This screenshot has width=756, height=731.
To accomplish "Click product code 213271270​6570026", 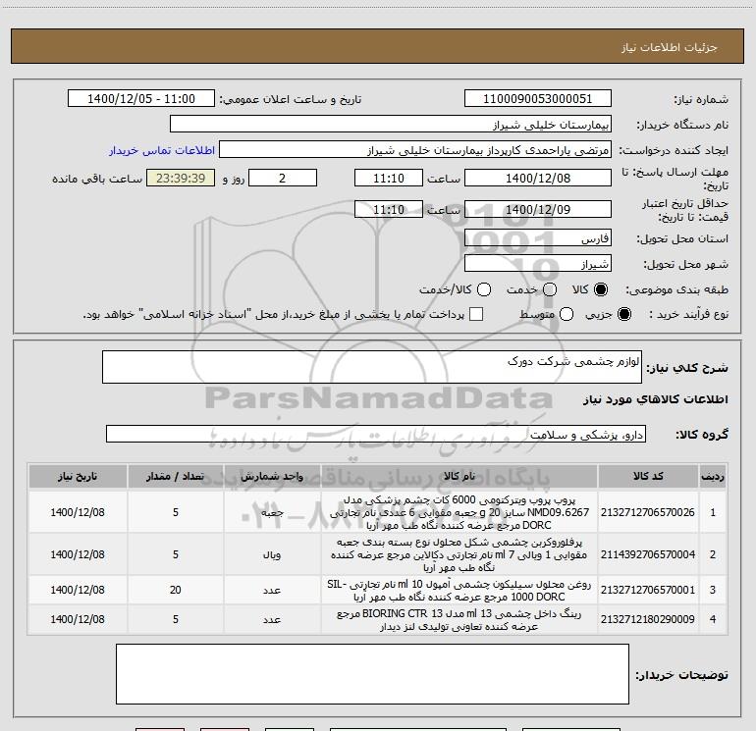I will 648,512.
